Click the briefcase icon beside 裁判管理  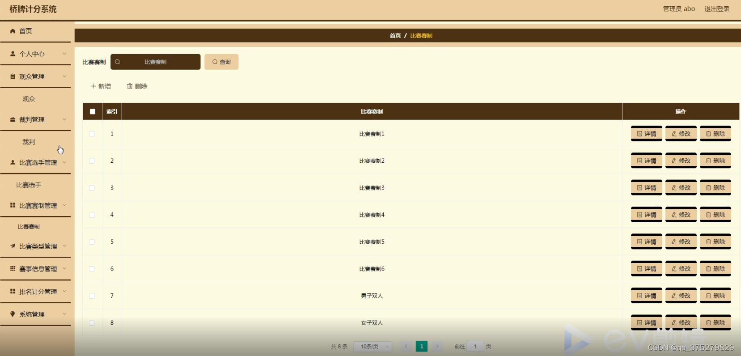coord(13,119)
